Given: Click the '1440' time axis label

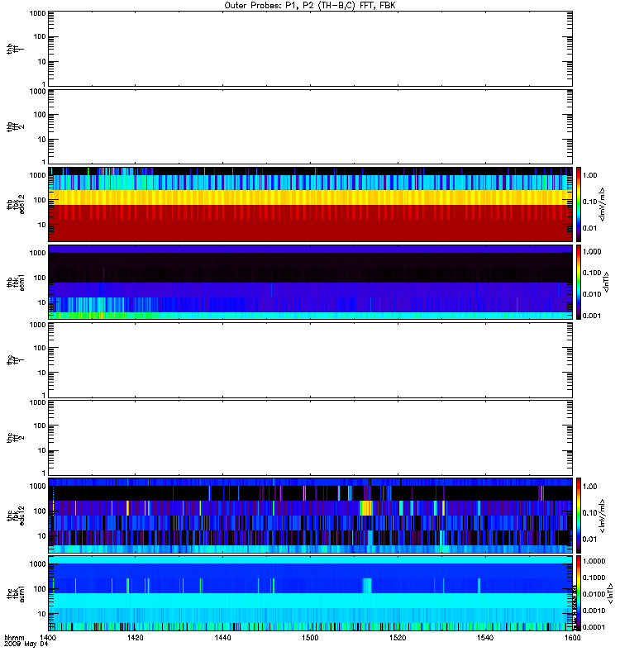Looking at the screenshot, I should click(222, 637).
